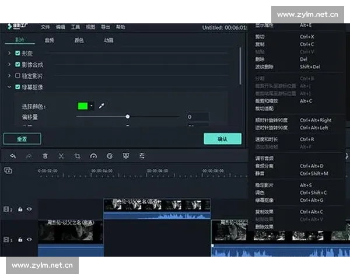Choose 静音 from the context menu
Viewport: 350px width, 280px height.
[260, 173]
